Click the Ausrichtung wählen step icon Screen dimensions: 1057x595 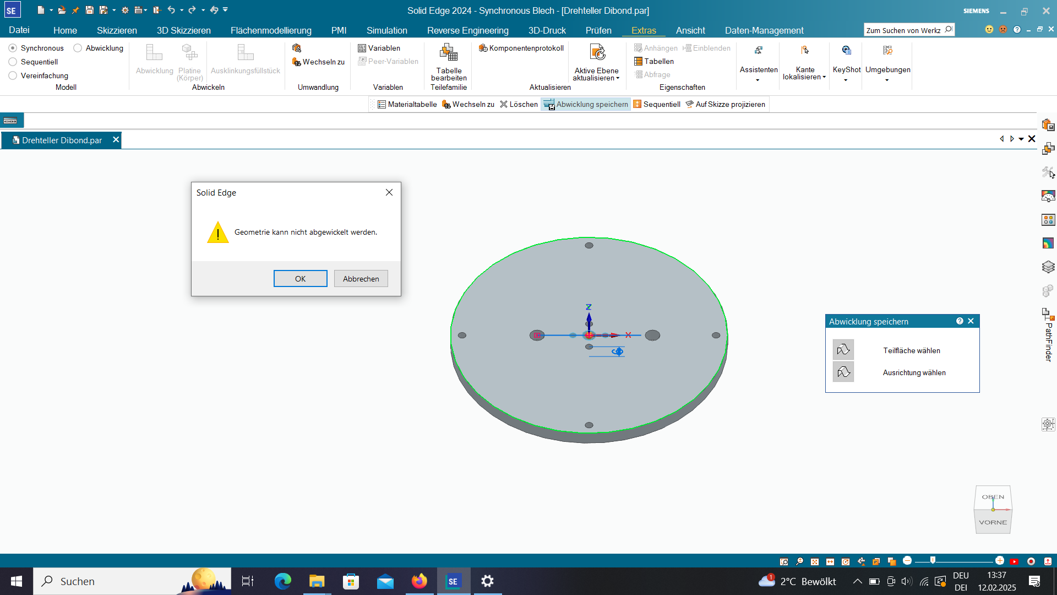point(843,372)
